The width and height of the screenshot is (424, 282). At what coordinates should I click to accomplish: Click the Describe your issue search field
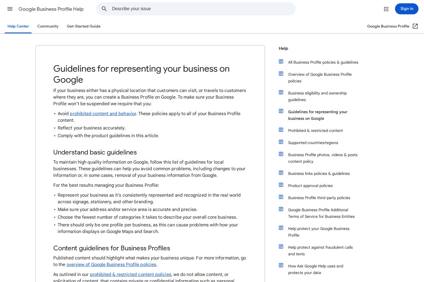click(x=196, y=9)
